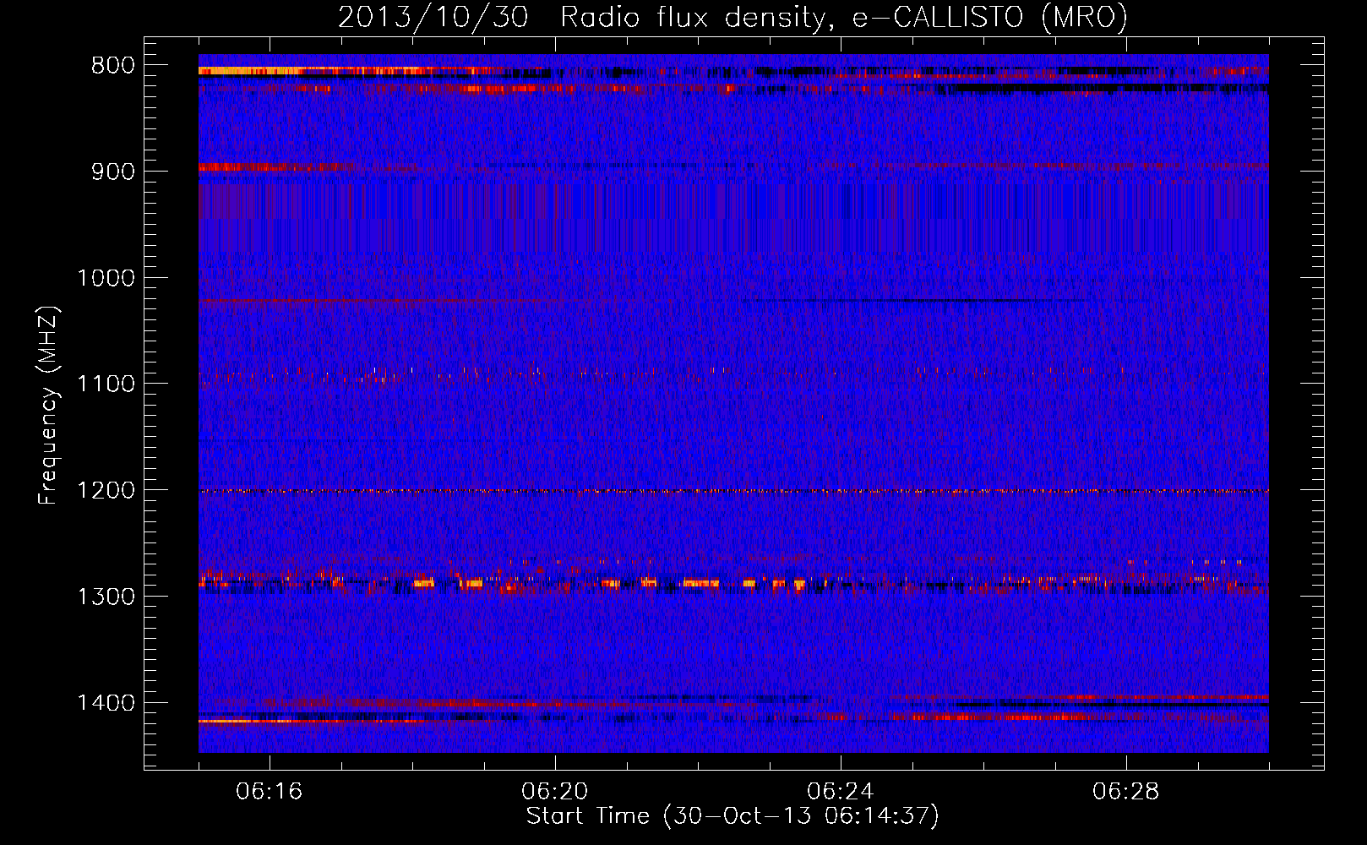Click the plot title '2013/10/30 Radio flux density, e-CALLISTO (MRO)'
1367x845 pixels.
(733, 17)
